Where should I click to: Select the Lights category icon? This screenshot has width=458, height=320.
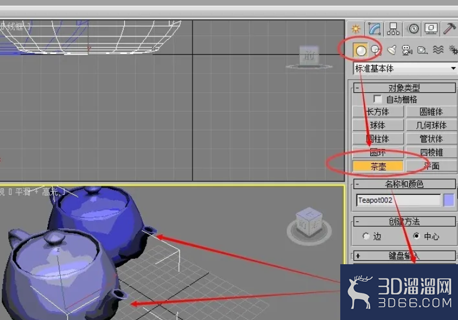[x=391, y=50]
